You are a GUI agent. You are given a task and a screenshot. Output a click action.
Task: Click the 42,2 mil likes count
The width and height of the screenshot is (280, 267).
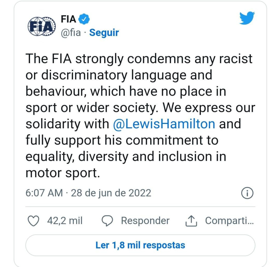(x=65, y=221)
